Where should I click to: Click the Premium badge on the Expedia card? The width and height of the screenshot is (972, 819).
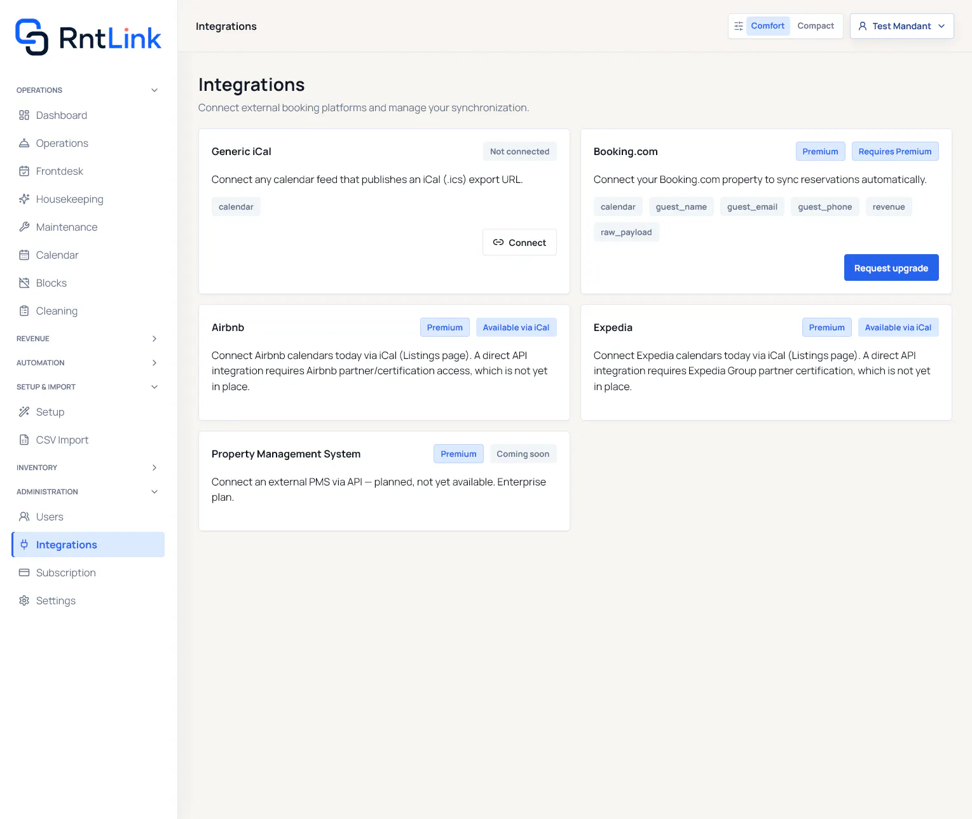click(827, 327)
